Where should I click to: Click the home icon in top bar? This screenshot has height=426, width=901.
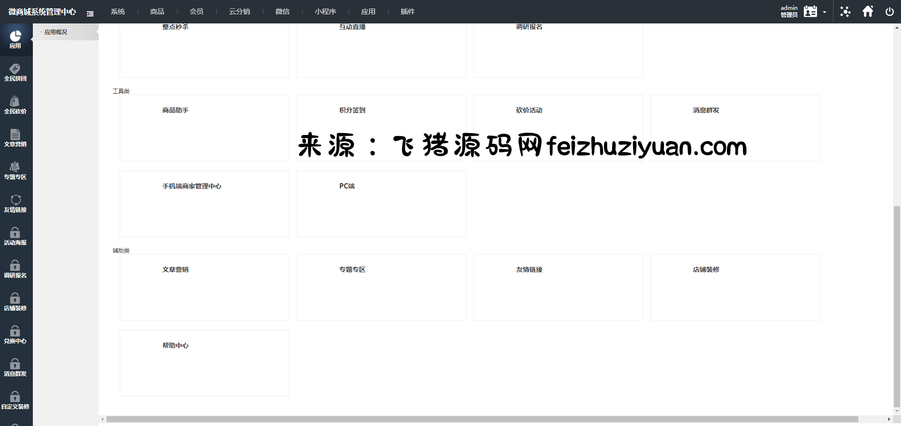click(x=868, y=12)
